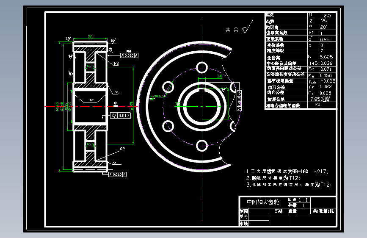
Task: Select the 2.5 module value cell
Action: click(x=327, y=16)
